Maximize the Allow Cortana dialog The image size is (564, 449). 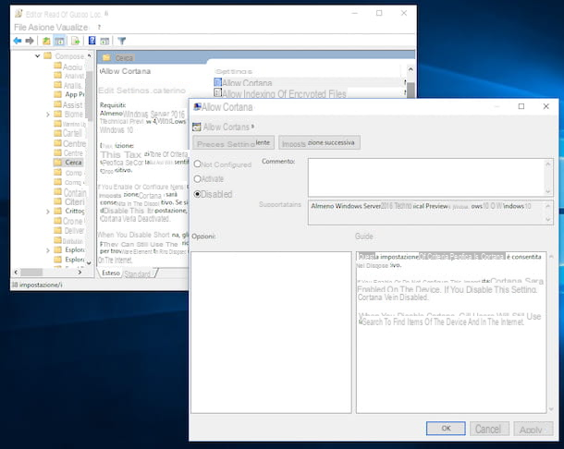point(521,106)
